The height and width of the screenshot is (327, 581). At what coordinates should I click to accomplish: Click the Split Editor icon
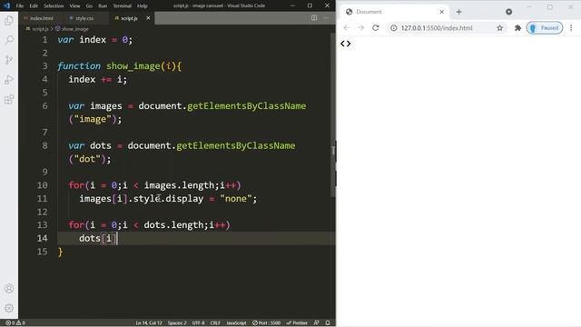point(314,18)
